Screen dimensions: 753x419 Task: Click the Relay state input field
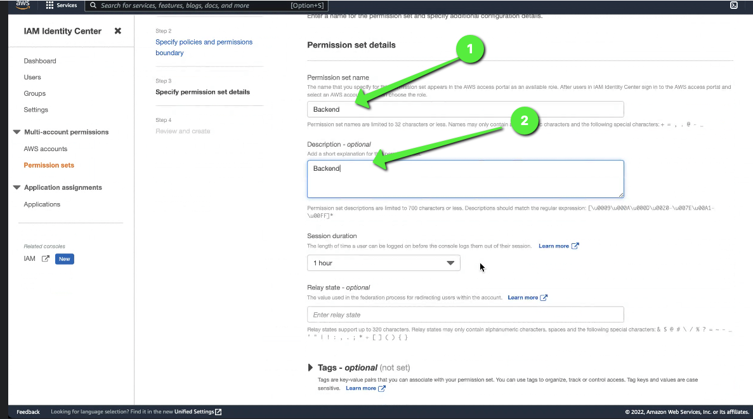pyautogui.click(x=466, y=315)
